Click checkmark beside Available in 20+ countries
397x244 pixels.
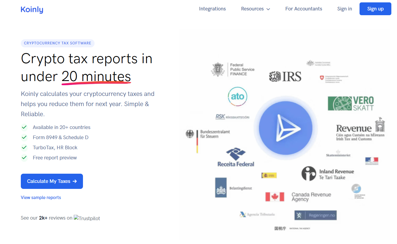click(x=24, y=127)
